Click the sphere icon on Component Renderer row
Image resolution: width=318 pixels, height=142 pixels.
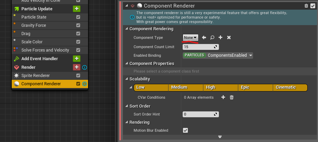click(x=17, y=84)
